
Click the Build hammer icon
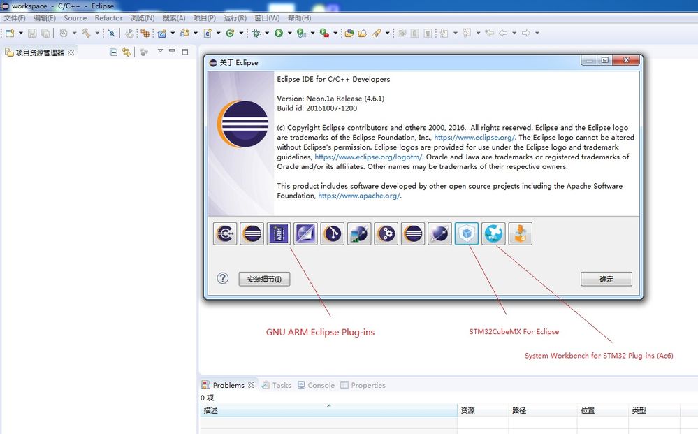[x=86, y=33]
